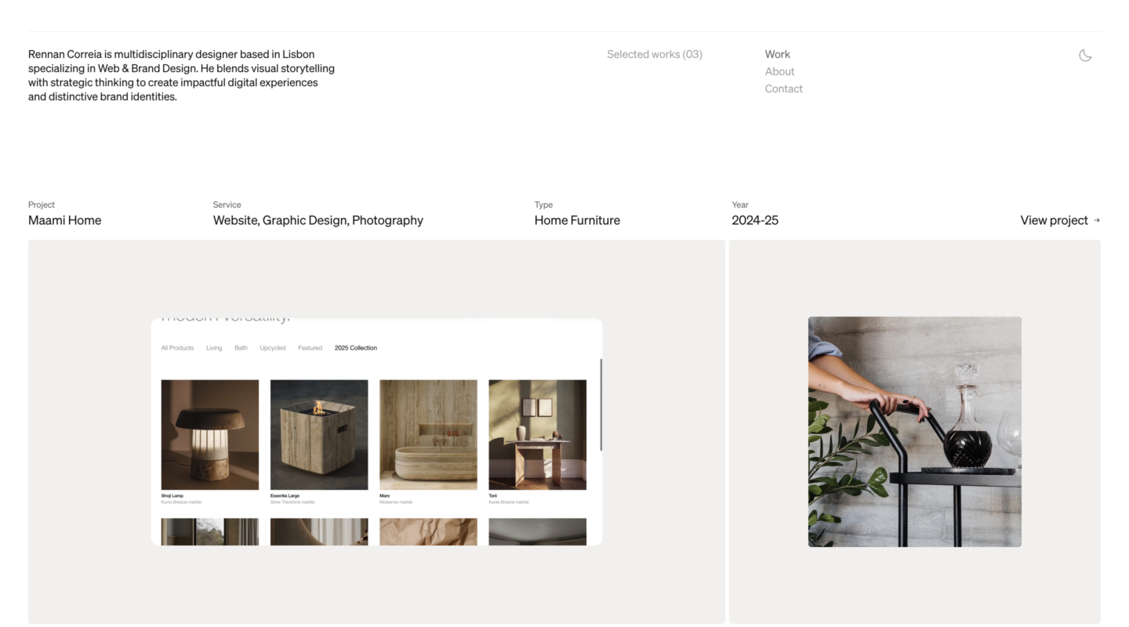Viewport: 1129px width, 627px height.
Task: Go to the About page
Action: coord(779,71)
